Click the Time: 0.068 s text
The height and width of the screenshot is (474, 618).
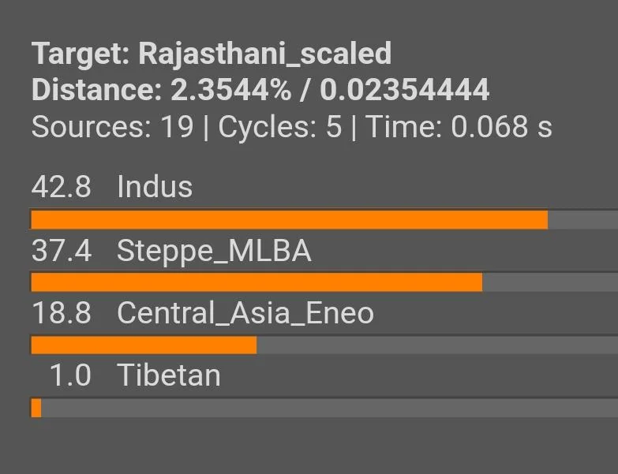coord(459,127)
